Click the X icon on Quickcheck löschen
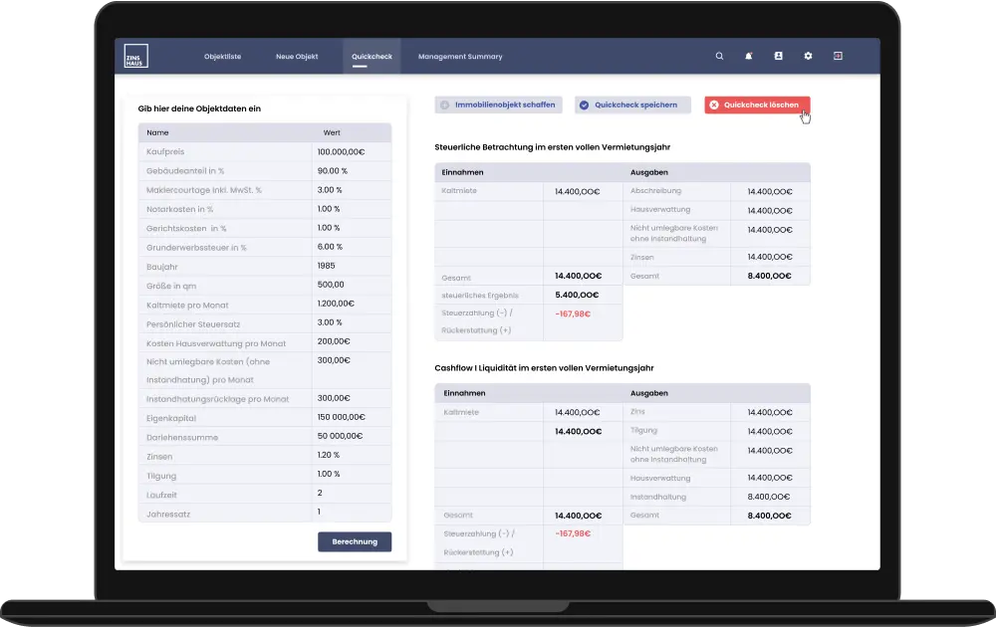The width and height of the screenshot is (996, 627). pos(713,104)
